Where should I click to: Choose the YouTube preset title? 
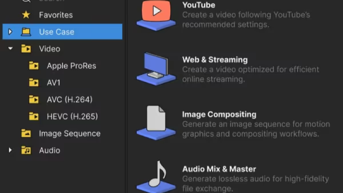199,5
